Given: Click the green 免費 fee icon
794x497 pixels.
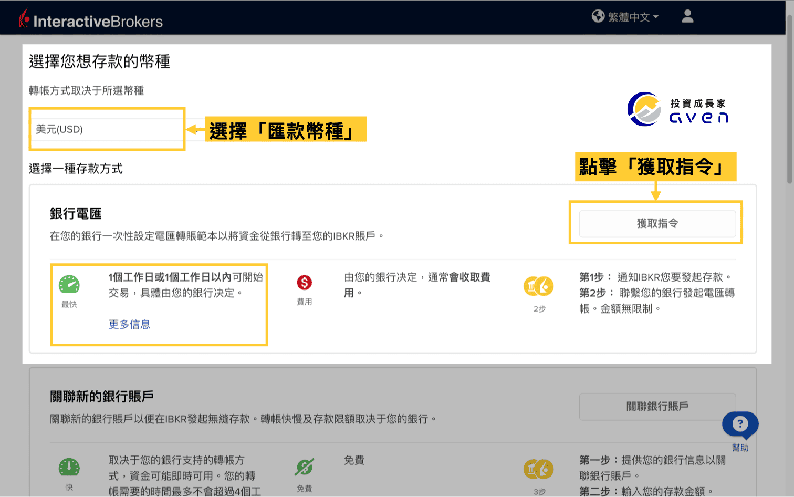Looking at the screenshot, I should coord(304,467).
